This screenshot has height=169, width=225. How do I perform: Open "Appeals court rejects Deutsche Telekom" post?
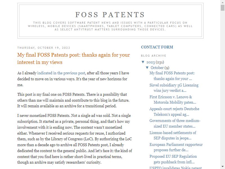tap(174, 112)
